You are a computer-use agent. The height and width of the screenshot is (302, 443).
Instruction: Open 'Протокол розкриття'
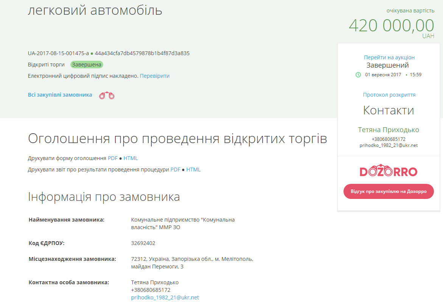coord(389,95)
